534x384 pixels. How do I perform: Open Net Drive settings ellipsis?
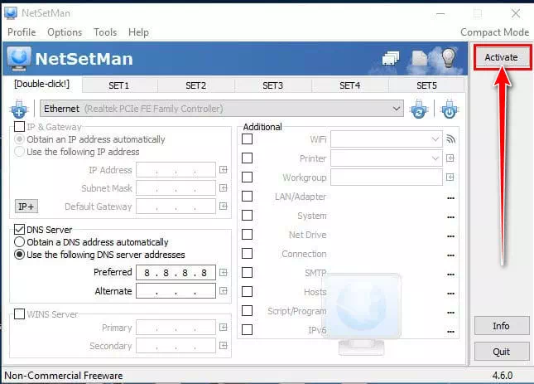coord(450,236)
